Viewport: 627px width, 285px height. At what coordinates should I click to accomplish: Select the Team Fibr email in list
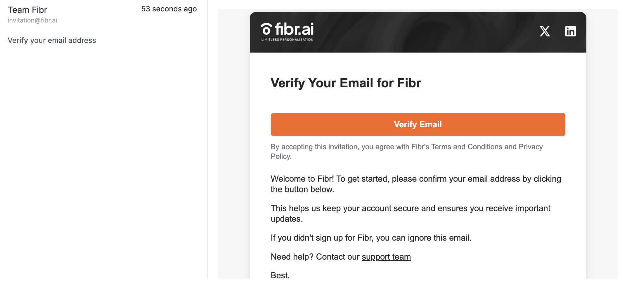click(x=102, y=25)
